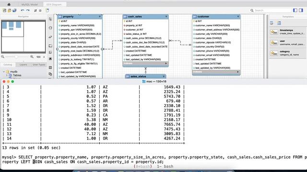Click the Search field in toolbar
Viewport: 307px width, 172px height.
tap(271, 11)
